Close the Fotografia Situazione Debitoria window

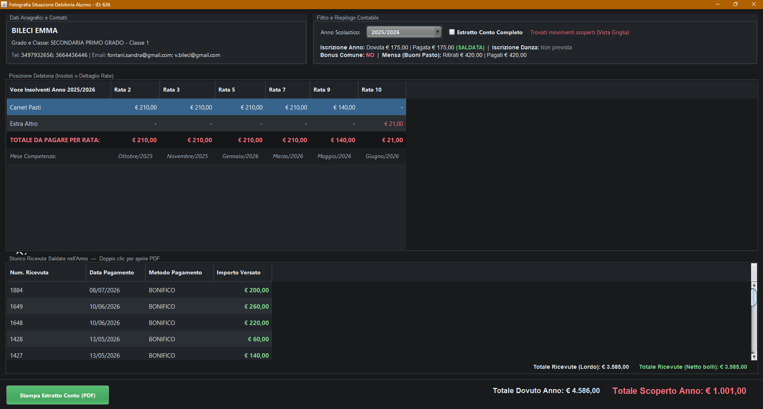753,4
